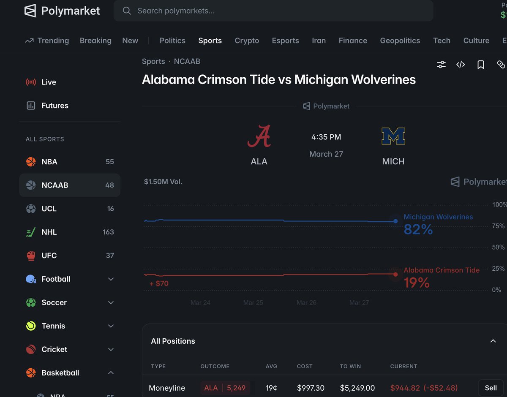This screenshot has width=507, height=397.
Task: Click the market title heading
Action: click(279, 79)
